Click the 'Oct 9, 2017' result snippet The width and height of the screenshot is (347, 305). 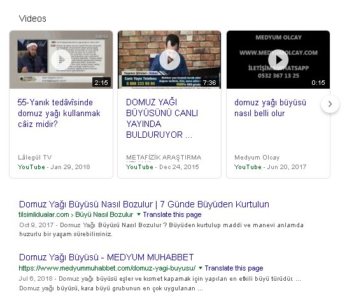click(161, 229)
